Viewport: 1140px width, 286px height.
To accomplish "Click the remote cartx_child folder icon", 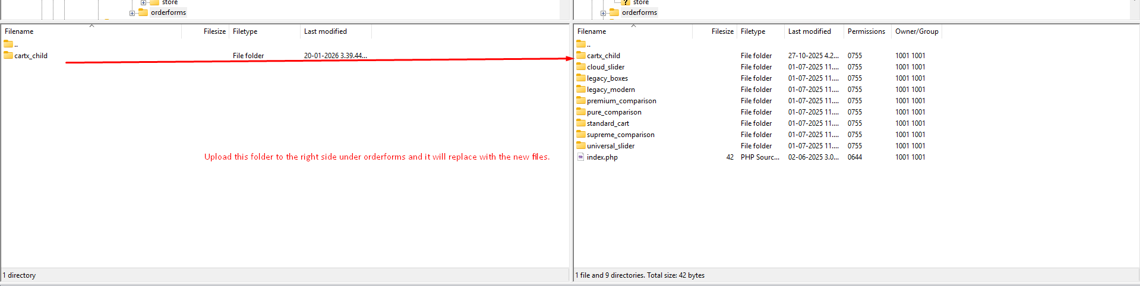I will 581,55.
